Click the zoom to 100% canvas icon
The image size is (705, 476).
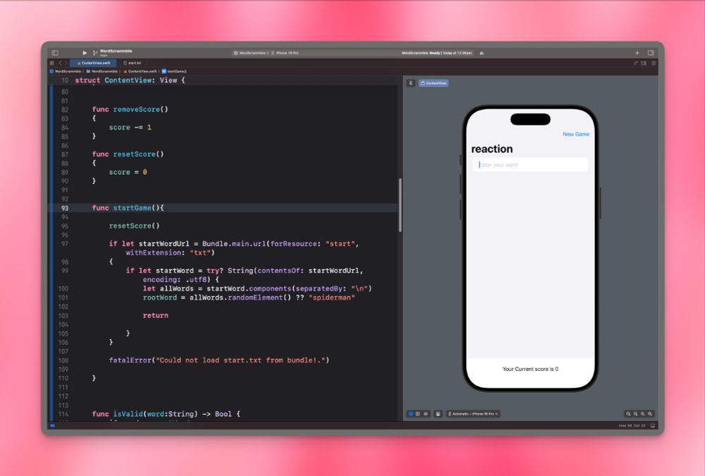[635, 414]
